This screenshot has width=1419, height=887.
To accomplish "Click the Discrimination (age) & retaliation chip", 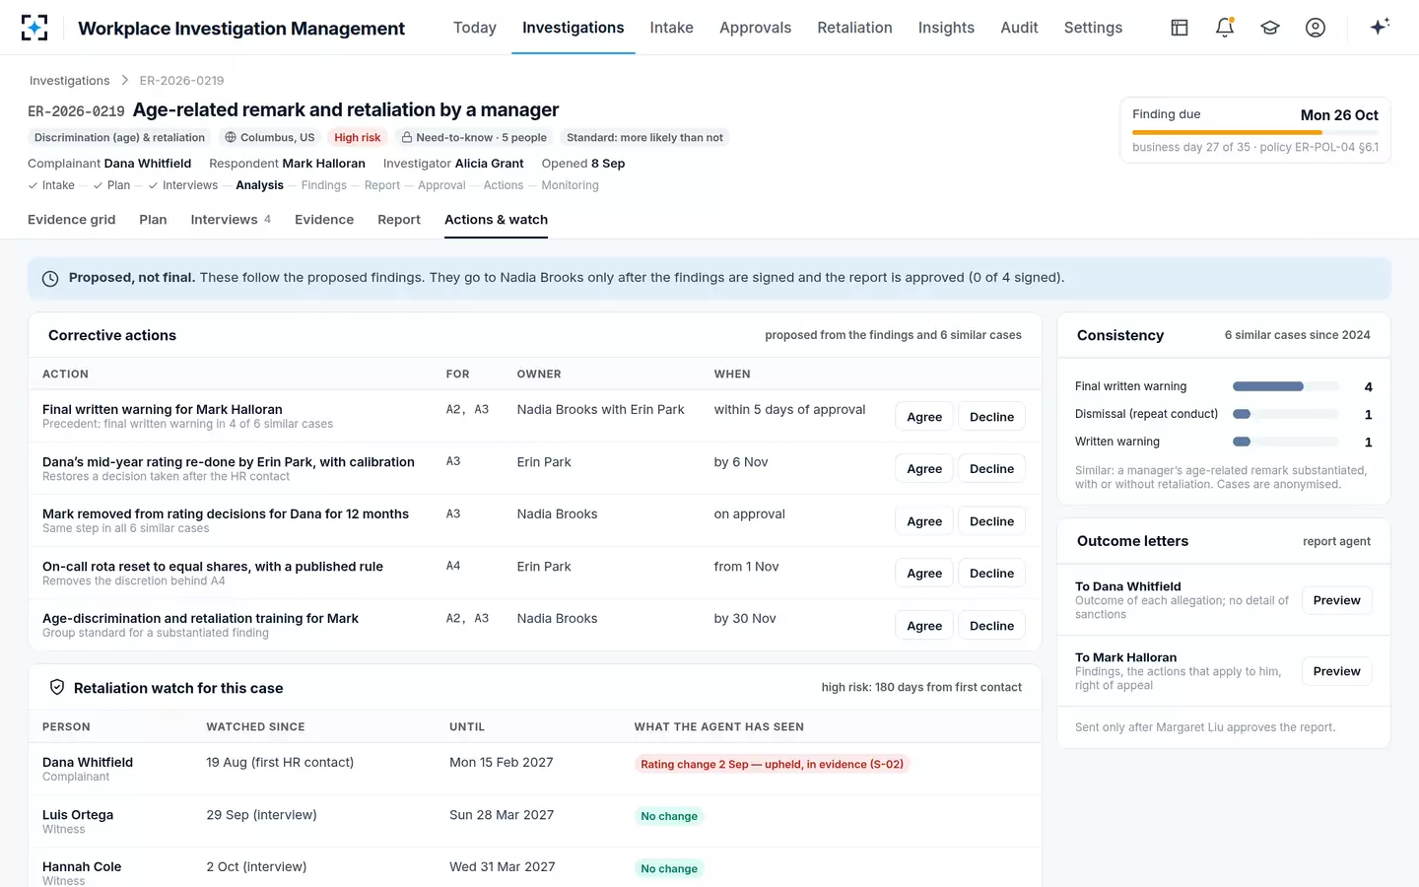I will pos(119,138).
